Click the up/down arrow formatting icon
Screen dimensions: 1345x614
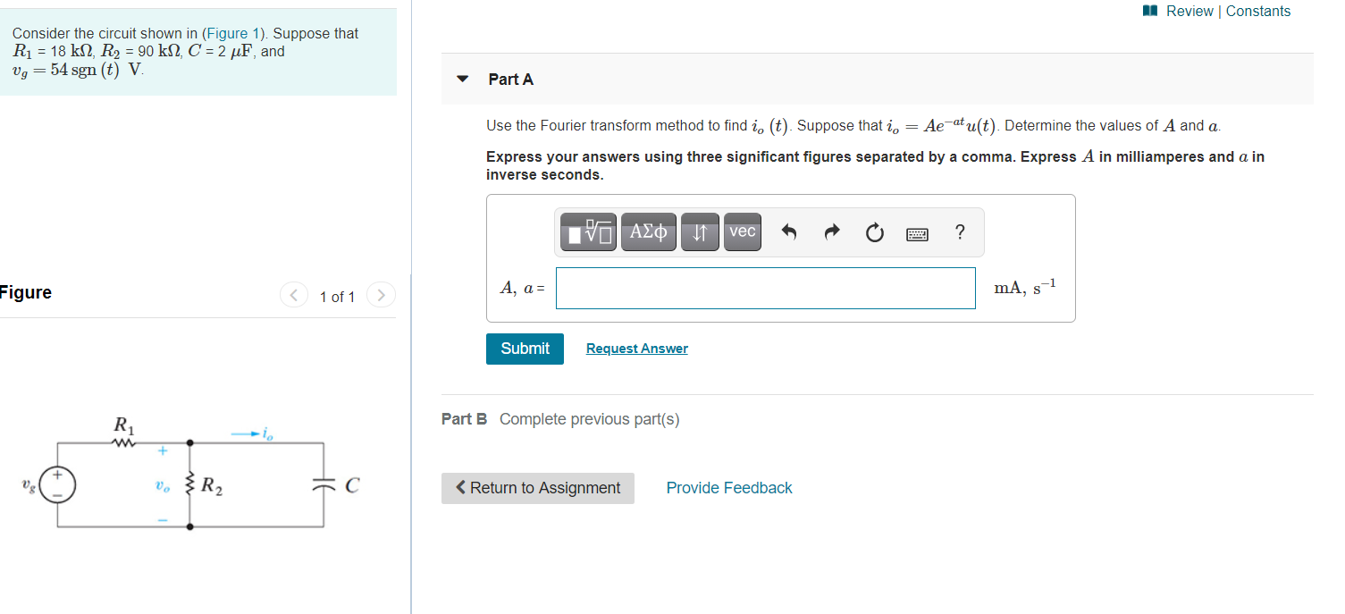click(x=699, y=231)
